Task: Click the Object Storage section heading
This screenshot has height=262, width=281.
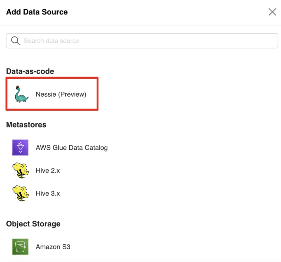Action: [33, 224]
